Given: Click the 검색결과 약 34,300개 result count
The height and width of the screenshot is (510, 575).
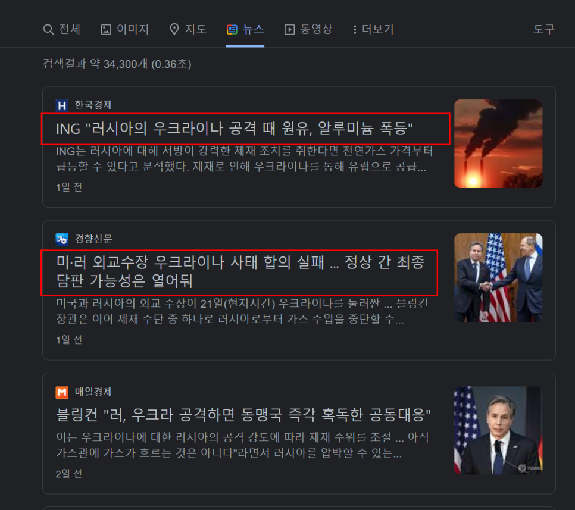Looking at the screenshot, I should click(117, 64).
